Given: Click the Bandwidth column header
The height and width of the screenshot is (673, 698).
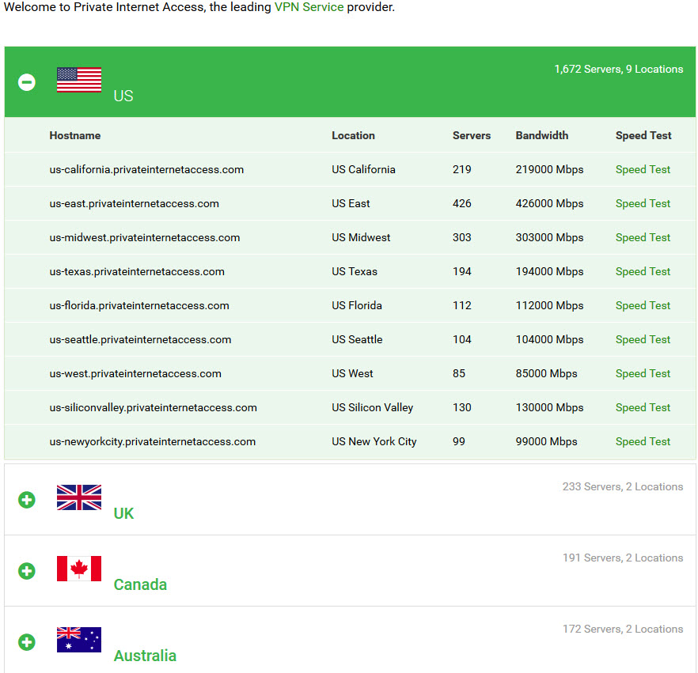Looking at the screenshot, I should click(542, 136).
